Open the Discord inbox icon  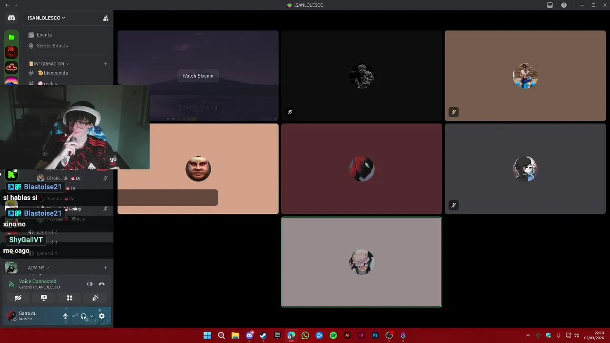coord(550,5)
